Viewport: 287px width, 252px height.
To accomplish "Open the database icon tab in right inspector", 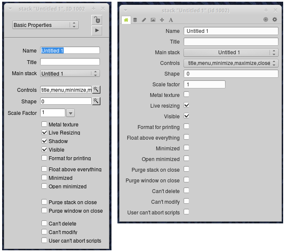I will [x=135, y=20].
